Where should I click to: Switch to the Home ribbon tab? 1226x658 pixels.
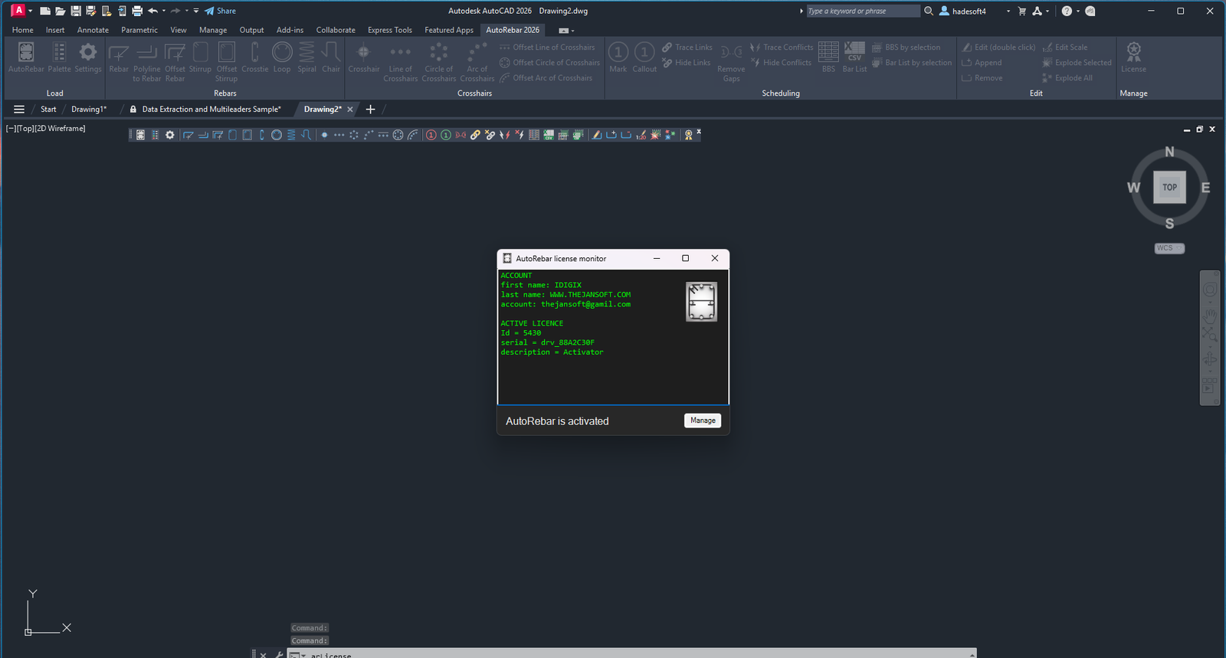[23, 30]
